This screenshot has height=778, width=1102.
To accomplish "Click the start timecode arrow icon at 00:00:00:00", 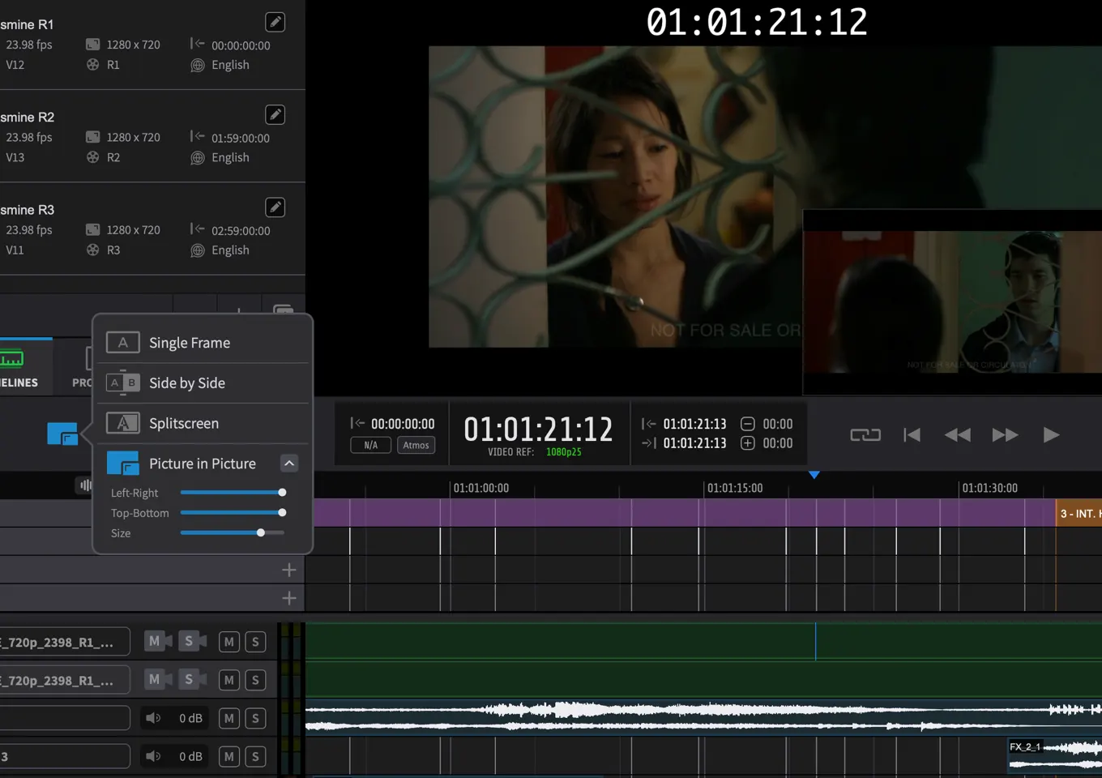I will tap(357, 423).
